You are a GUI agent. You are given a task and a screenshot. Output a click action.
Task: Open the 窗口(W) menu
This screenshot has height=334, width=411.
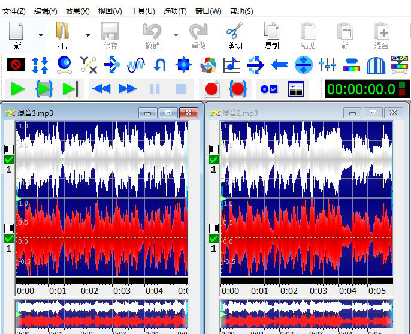[x=208, y=11]
